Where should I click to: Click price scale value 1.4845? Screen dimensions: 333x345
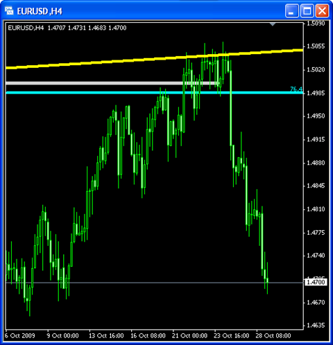coord(316,186)
